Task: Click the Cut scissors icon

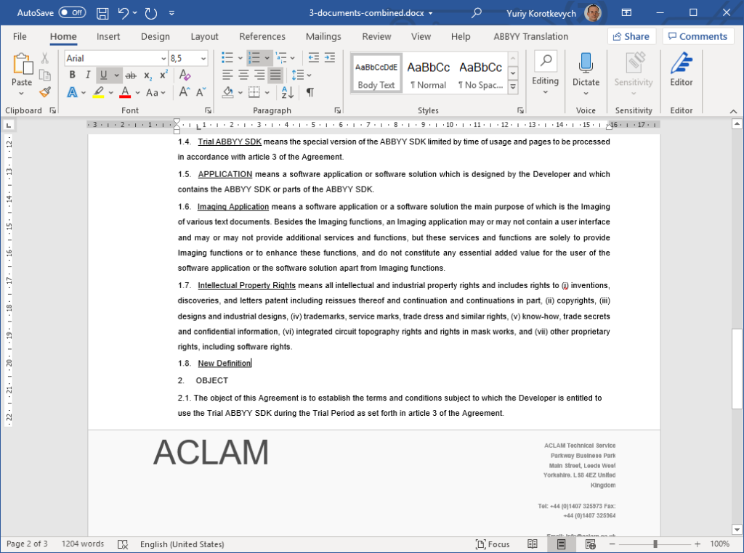Action: (x=44, y=58)
